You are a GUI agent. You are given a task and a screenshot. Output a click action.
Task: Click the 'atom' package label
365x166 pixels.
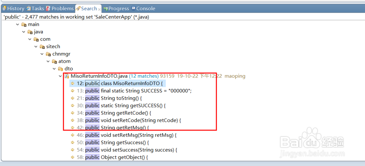65,61
